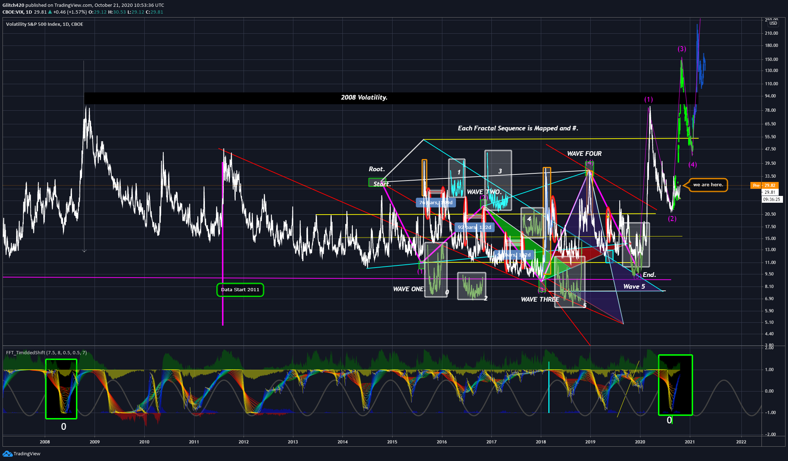This screenshot has width=788, height=461.
Task: Click the 20.50 price axis label
Action: click(x=770, y=214)
